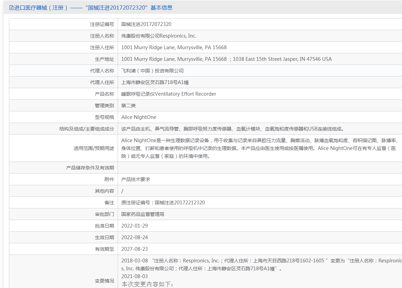Click the document icon in the header
The height and width of the screenshot is (288, 402).
[x=11, y=8]
